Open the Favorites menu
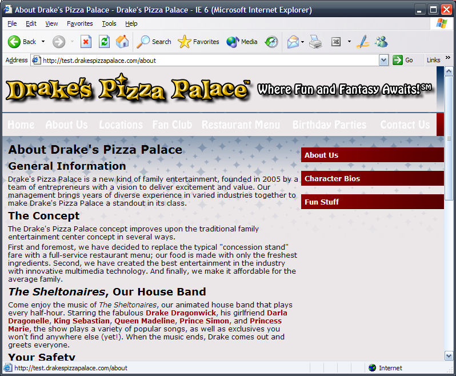 point(79,23)
